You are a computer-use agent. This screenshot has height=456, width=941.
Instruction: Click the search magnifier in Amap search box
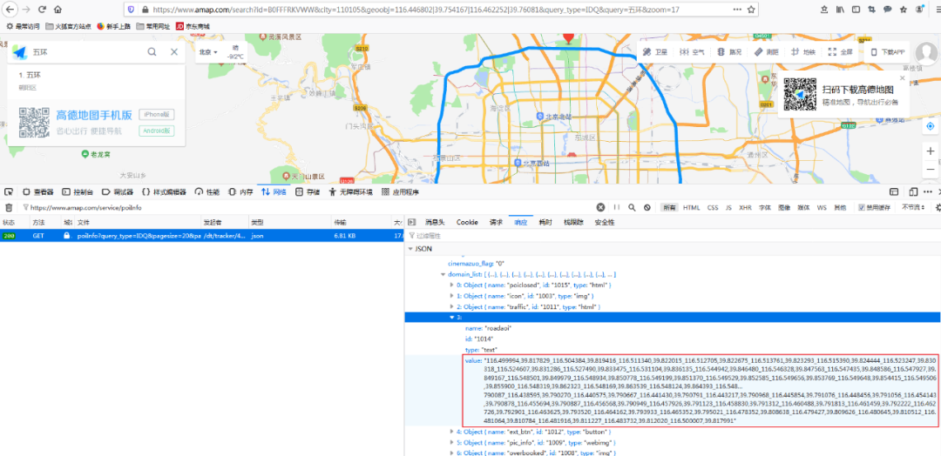[152, 52]
